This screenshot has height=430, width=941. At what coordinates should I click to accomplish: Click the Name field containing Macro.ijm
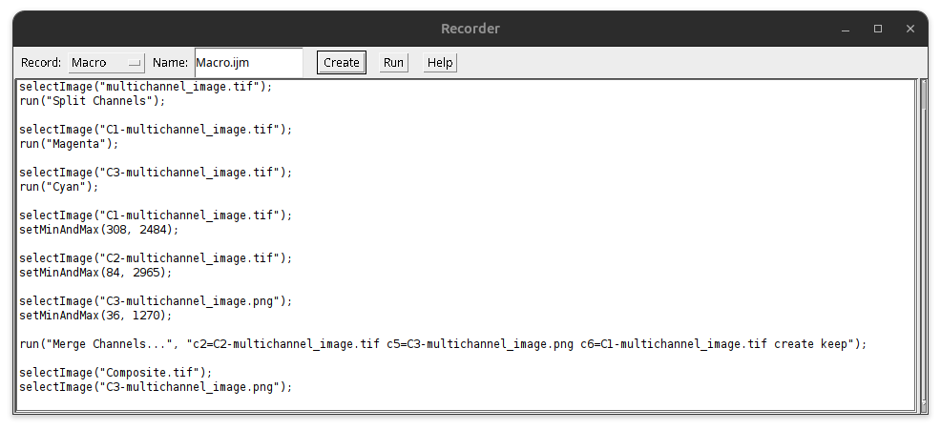(248, 63)
